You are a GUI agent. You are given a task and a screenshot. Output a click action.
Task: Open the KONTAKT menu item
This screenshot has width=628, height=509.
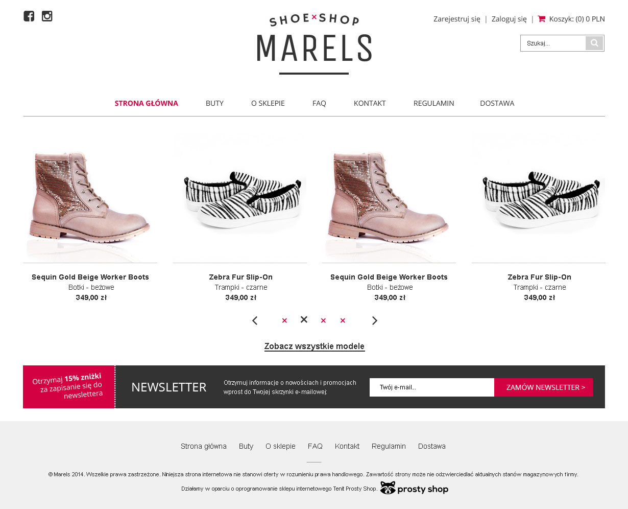tap(370, 103)
